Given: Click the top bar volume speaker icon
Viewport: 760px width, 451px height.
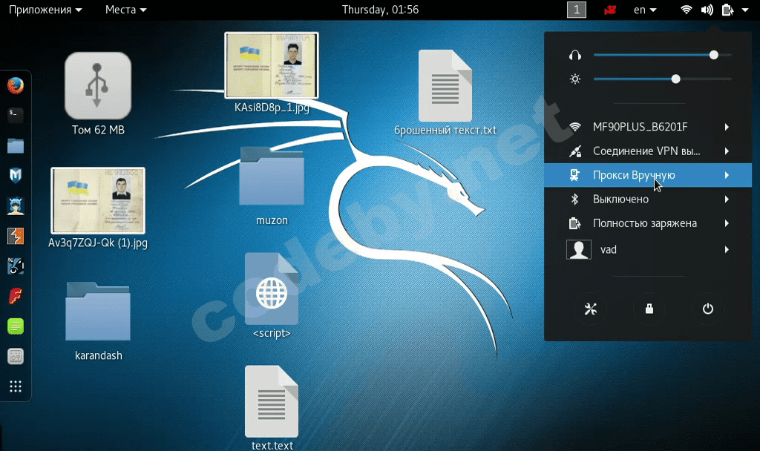Looking at the screenshot, I should [707, 10].
